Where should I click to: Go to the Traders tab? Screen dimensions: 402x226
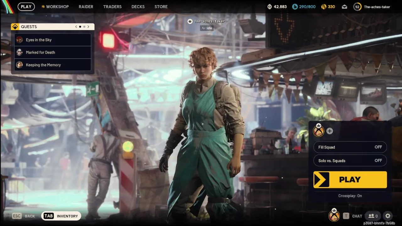[112, 7]
